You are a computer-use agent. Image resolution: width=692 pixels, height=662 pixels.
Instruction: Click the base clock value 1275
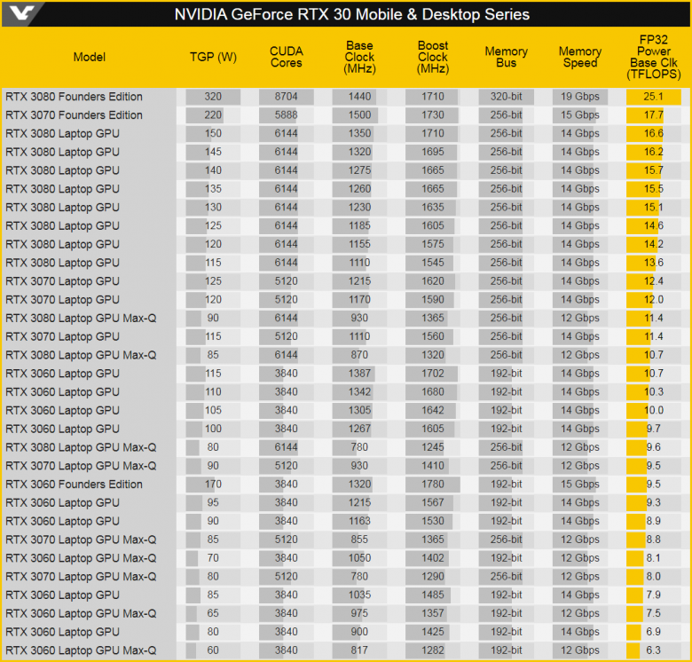point(359,170)
